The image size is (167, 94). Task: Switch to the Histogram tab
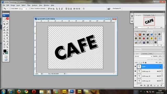[147, 15]
